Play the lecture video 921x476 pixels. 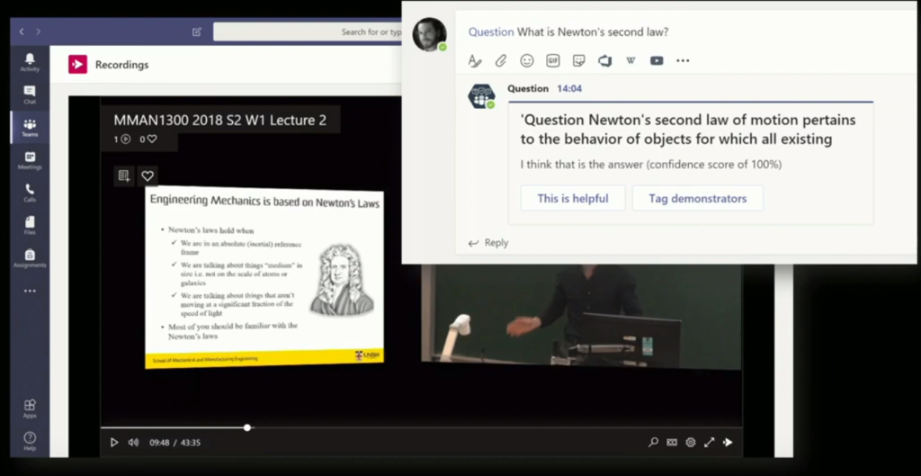[114, 443]
